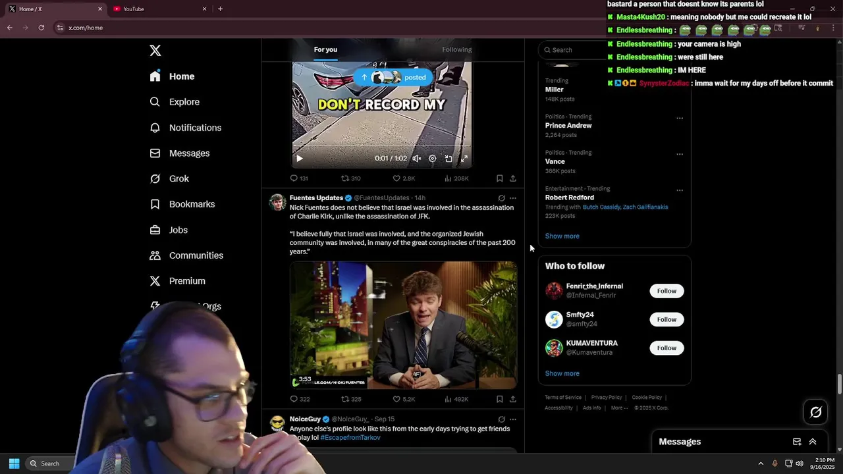Screen dimensions: 843x474
Task: View analytics of the 208K views post
Action: point(456,178)
